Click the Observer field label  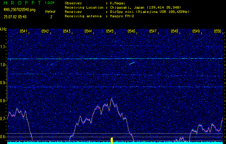73,3
